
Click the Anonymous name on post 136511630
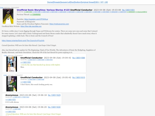(12, 107)
